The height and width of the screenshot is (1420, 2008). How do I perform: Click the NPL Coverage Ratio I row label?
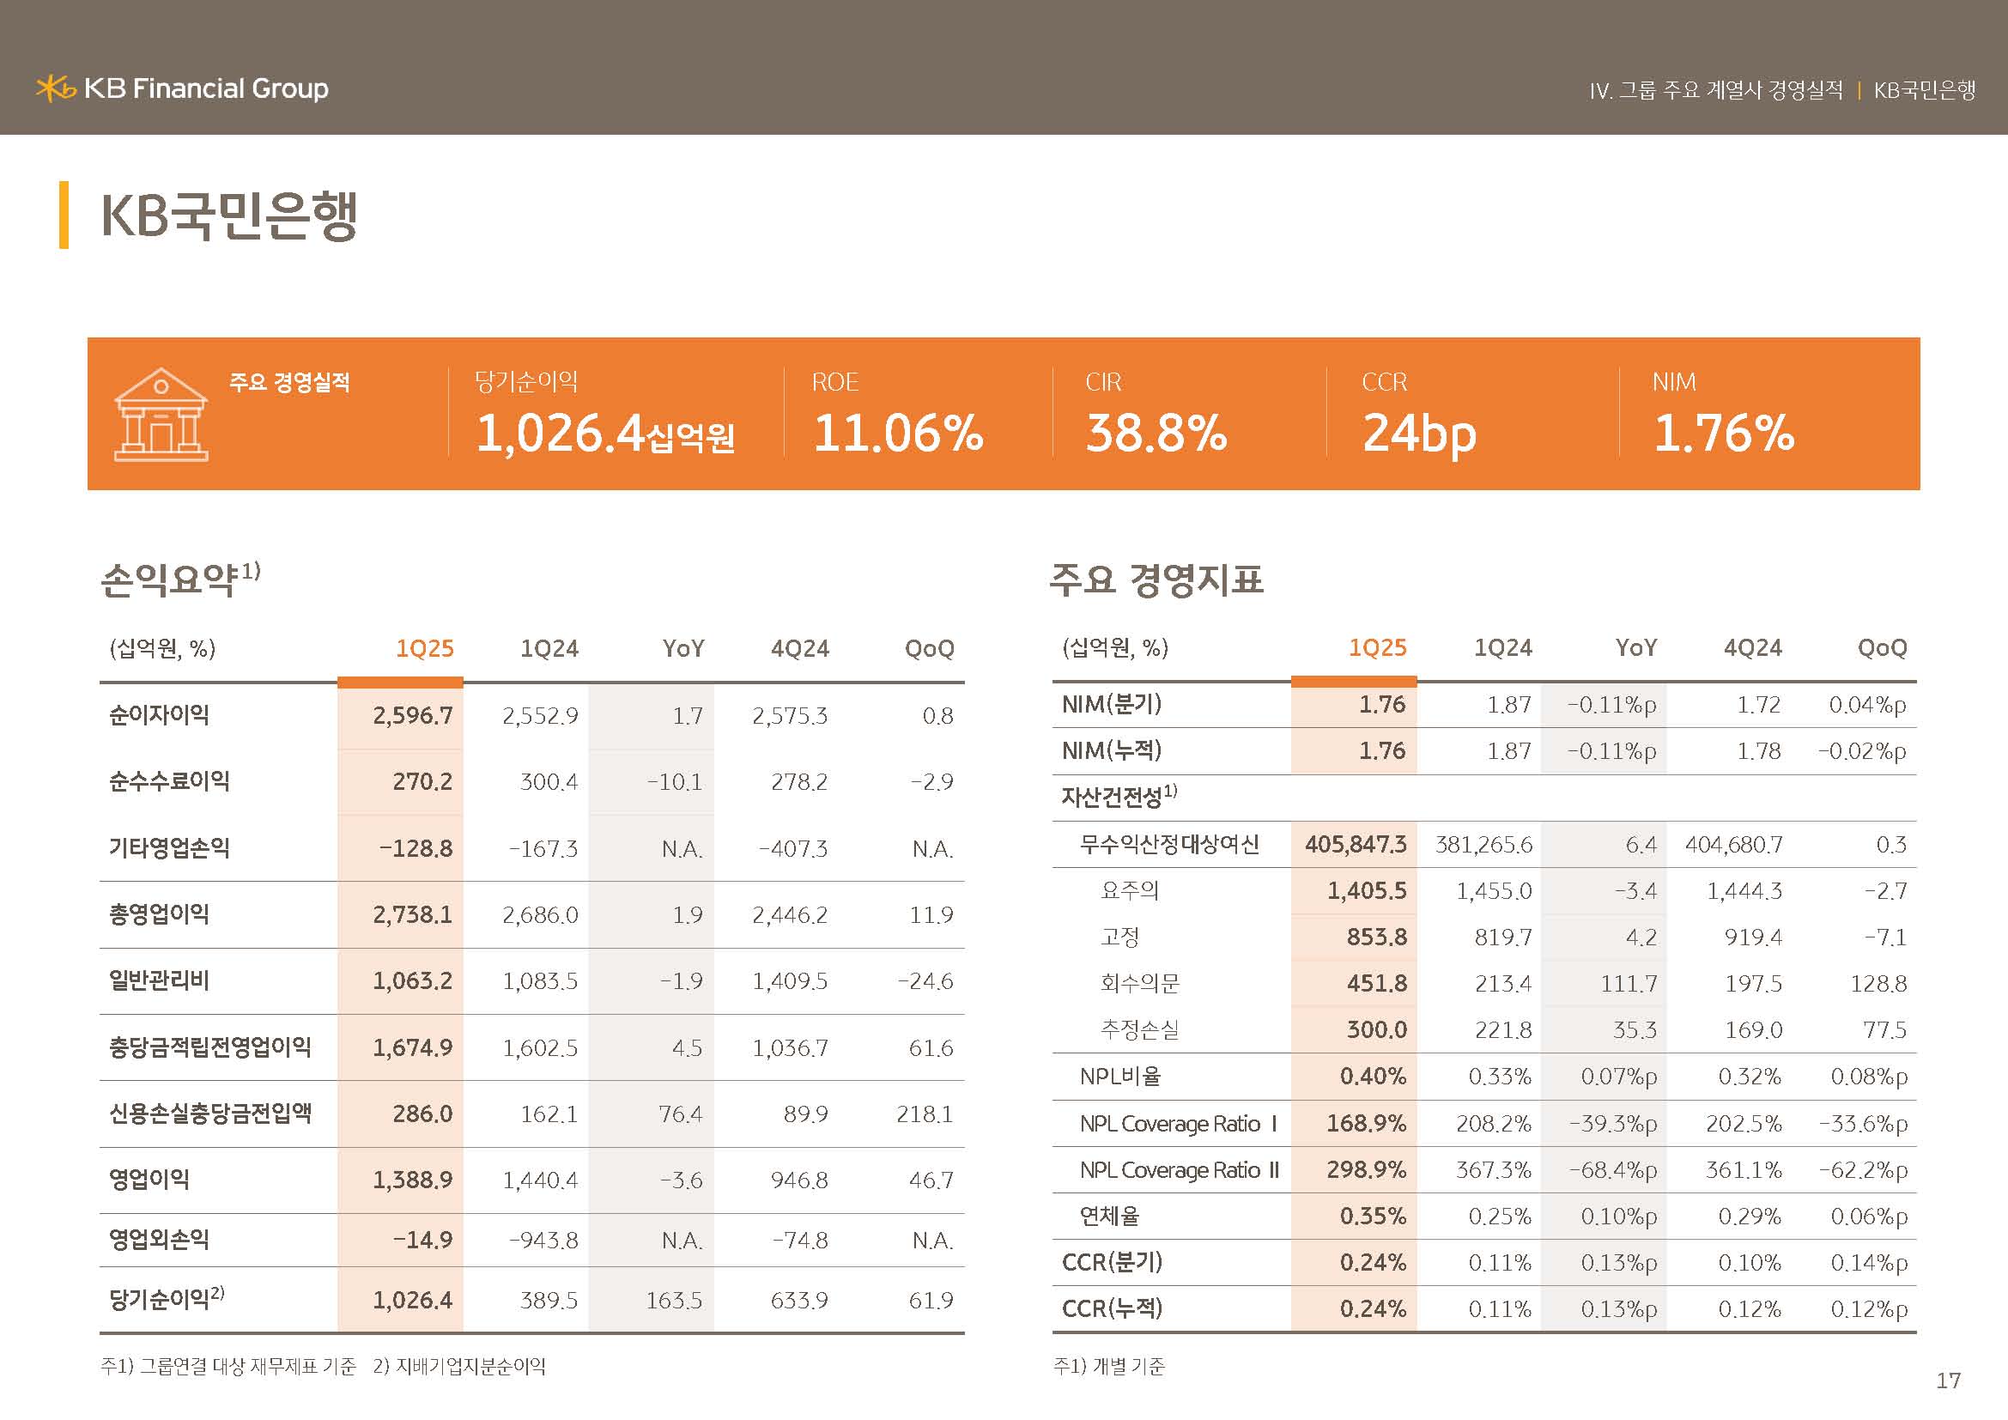[x=1177, y=1124]
